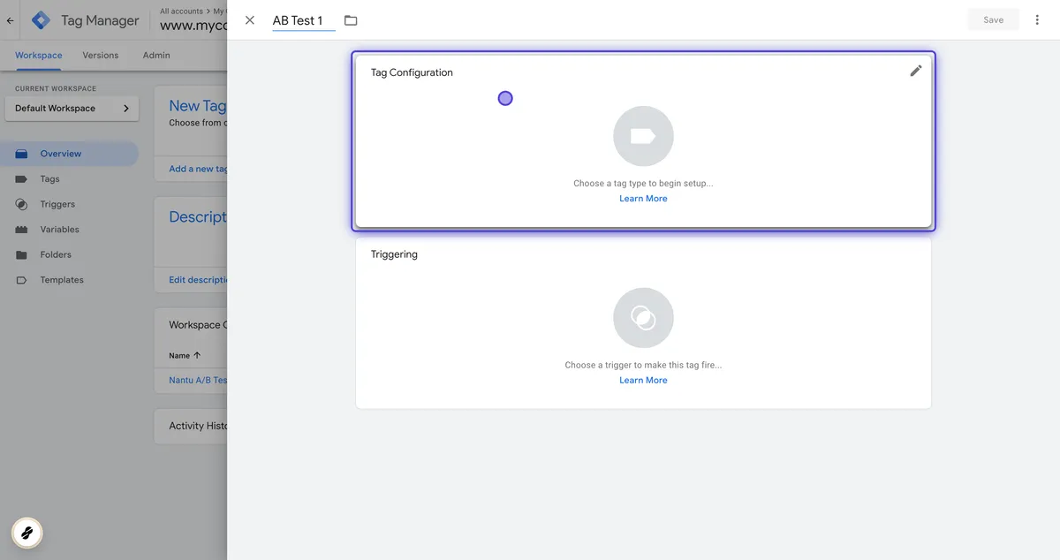
Task: Click Learn More under Tag Configuration
Action: tap(643, 199)
